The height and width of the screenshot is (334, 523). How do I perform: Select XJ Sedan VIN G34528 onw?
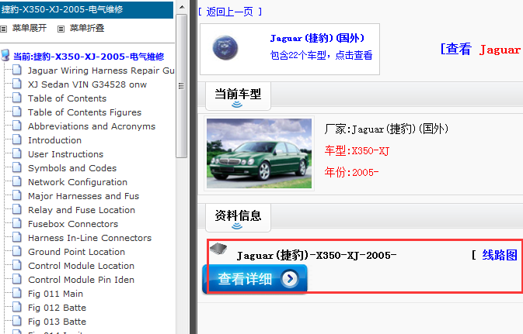[x=87, y=84]
